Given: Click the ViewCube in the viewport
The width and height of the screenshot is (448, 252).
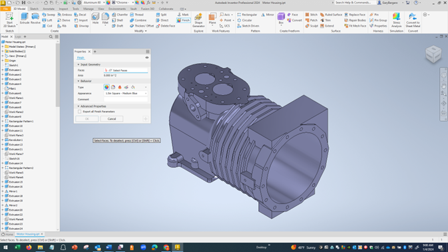Looking at the screenshot, I should pyautogui.click(x=433, y=54).
